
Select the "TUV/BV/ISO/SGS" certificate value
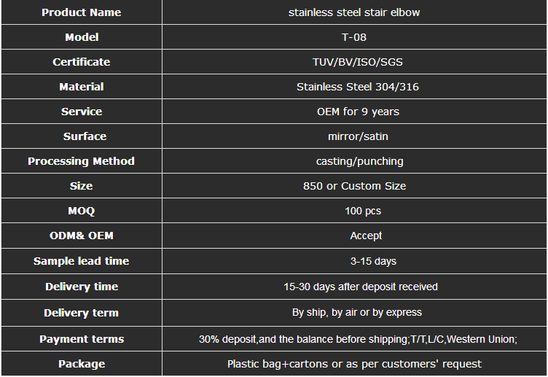click(x=354, y=62)
